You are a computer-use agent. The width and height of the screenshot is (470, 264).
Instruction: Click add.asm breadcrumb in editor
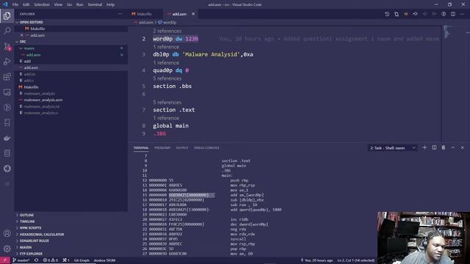click(x=145, y=23)
